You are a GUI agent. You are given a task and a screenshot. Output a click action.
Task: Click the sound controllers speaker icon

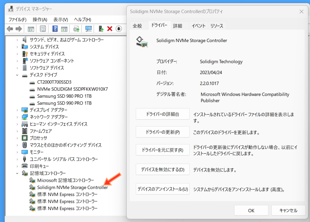point(25,40)
